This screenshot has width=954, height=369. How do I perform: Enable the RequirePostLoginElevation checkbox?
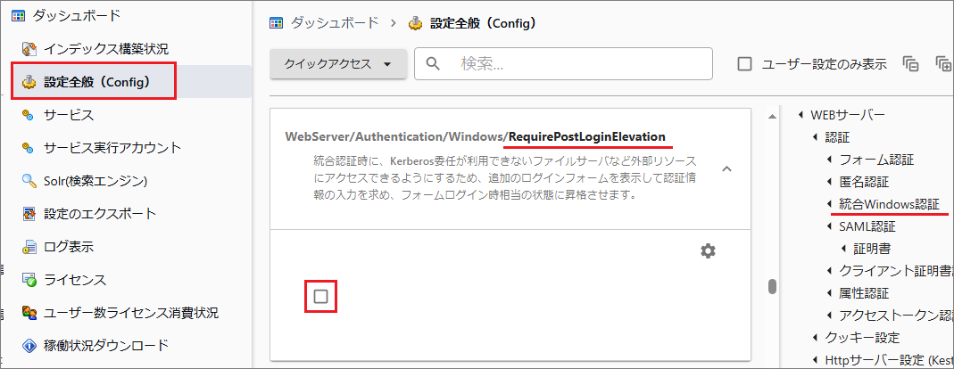click(x=321, y=296)
